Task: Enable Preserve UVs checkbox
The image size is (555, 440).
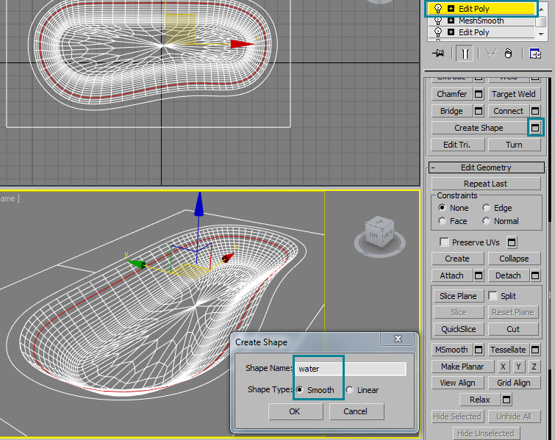Action: coord(444,242)
